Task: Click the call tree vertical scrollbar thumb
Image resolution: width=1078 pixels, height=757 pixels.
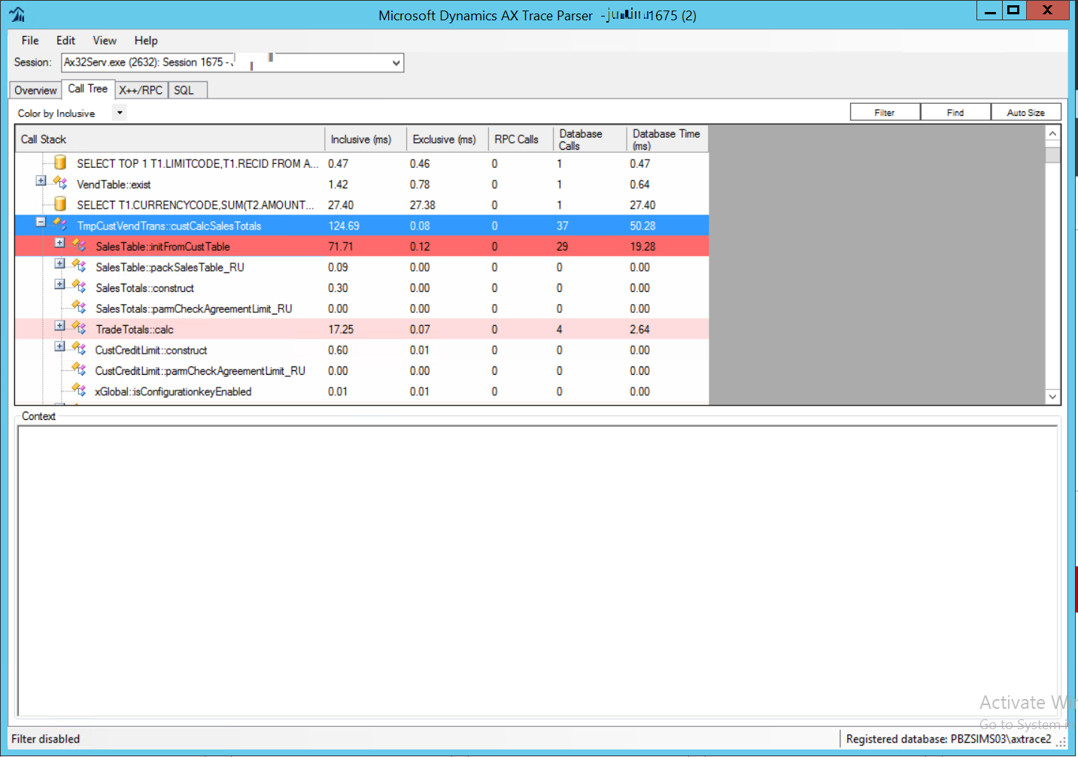Action: click(1053, 155)
